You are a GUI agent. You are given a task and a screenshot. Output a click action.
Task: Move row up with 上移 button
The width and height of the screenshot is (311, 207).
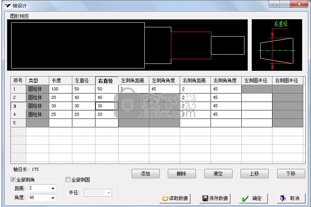pos(254,174)
